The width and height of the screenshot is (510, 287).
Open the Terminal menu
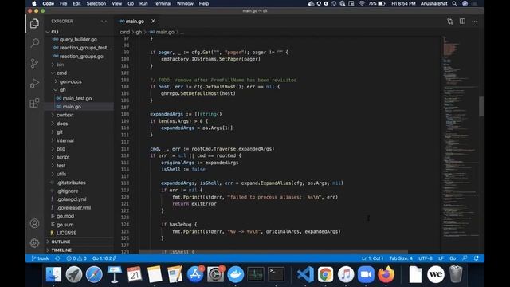pyautogui.click(x=163, y=3)
